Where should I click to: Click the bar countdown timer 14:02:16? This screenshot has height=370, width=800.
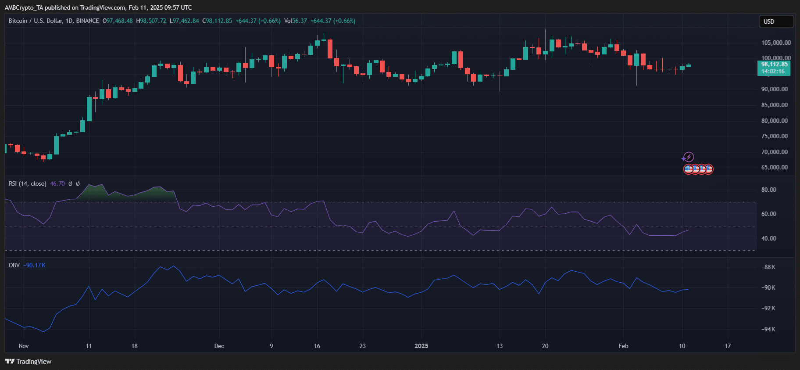773,71
